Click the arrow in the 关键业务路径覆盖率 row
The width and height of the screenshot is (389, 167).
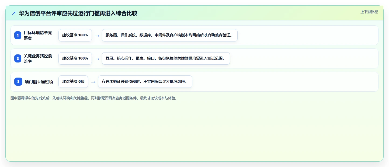[97, 59]
